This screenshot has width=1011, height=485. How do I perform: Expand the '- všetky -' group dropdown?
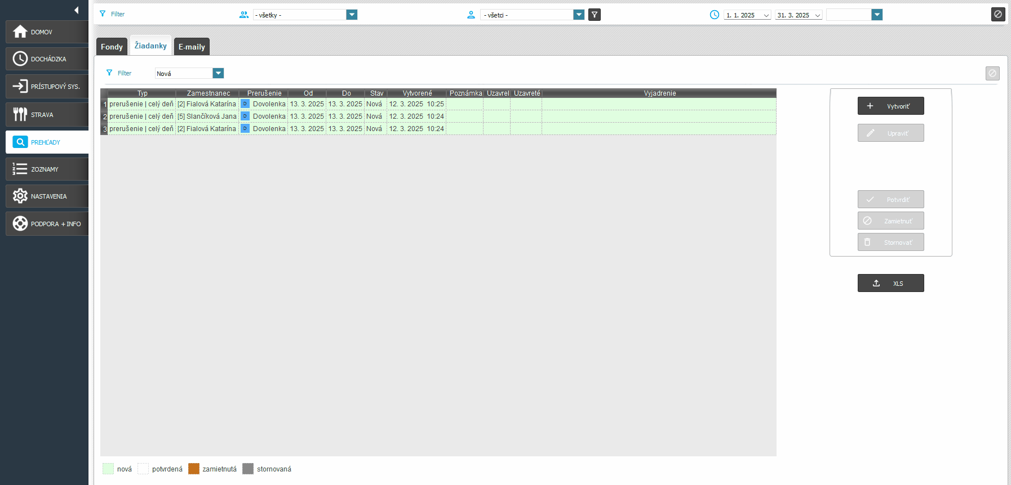pyautogui.click(x=352, y=15)
